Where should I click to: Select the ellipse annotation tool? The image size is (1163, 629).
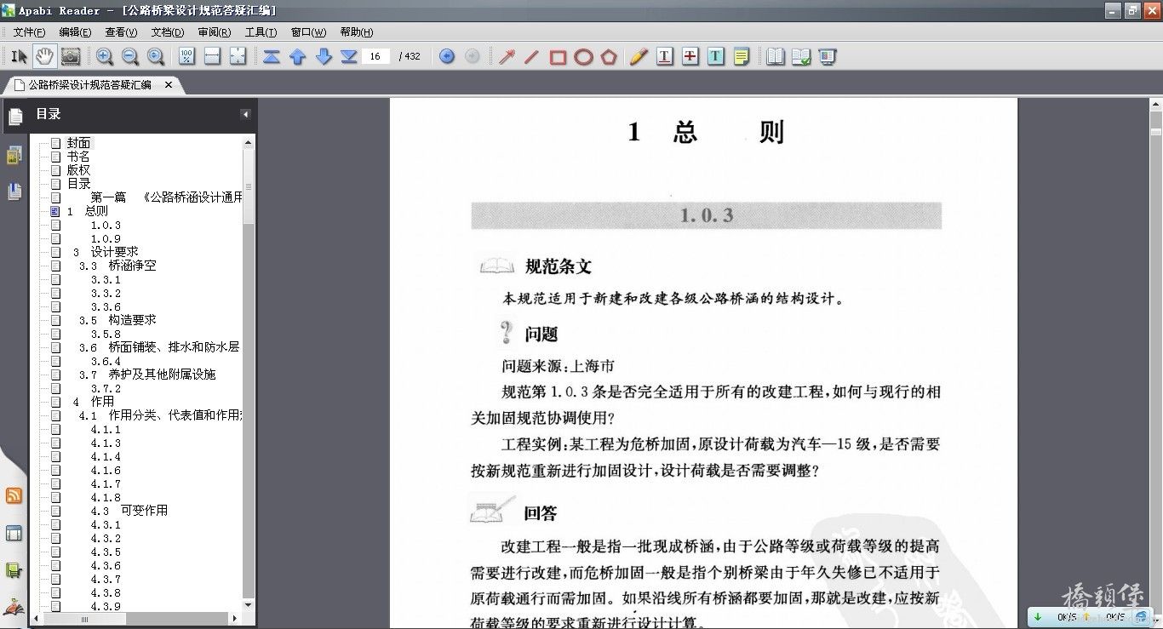coord(583,56)
